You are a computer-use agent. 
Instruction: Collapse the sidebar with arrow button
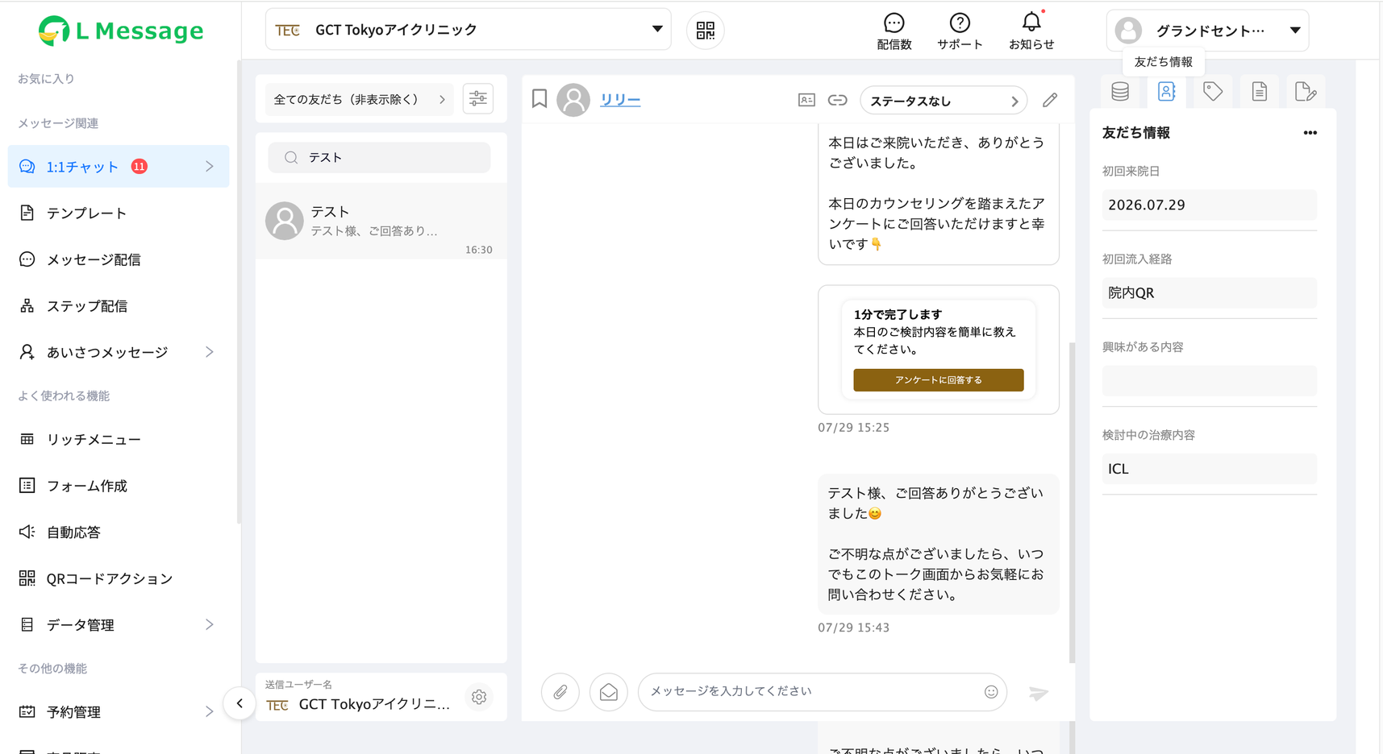240,703
